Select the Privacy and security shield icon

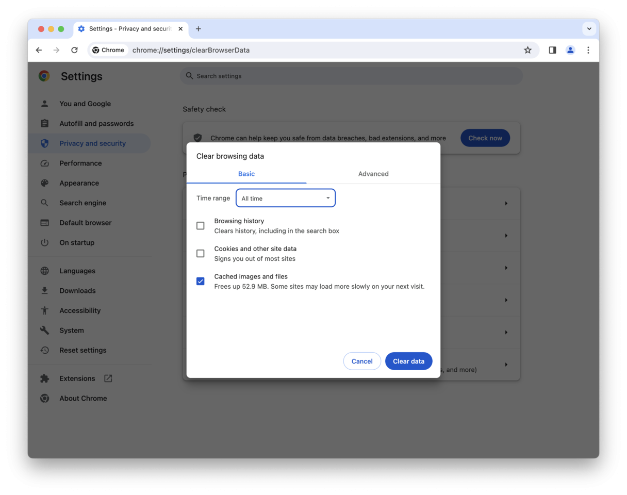[45, 143]
